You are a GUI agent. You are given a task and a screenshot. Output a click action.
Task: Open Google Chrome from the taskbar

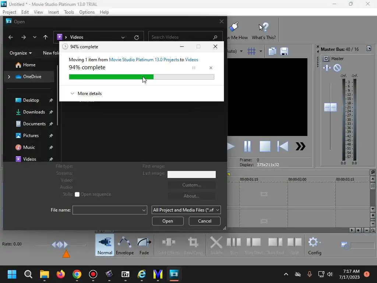pos(77,274)
